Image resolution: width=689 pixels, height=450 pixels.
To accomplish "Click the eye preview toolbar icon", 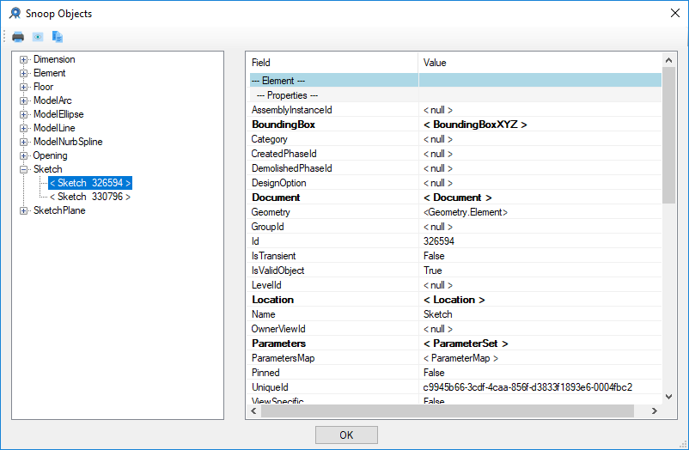I will (x=38, y=37).
